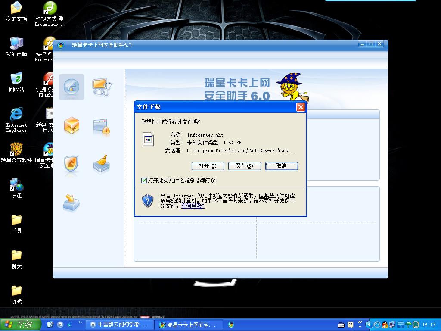Open the computer checkup monitor icon
Screen dimensions: 441x331
pyautogui.click(x=102, y=87)
